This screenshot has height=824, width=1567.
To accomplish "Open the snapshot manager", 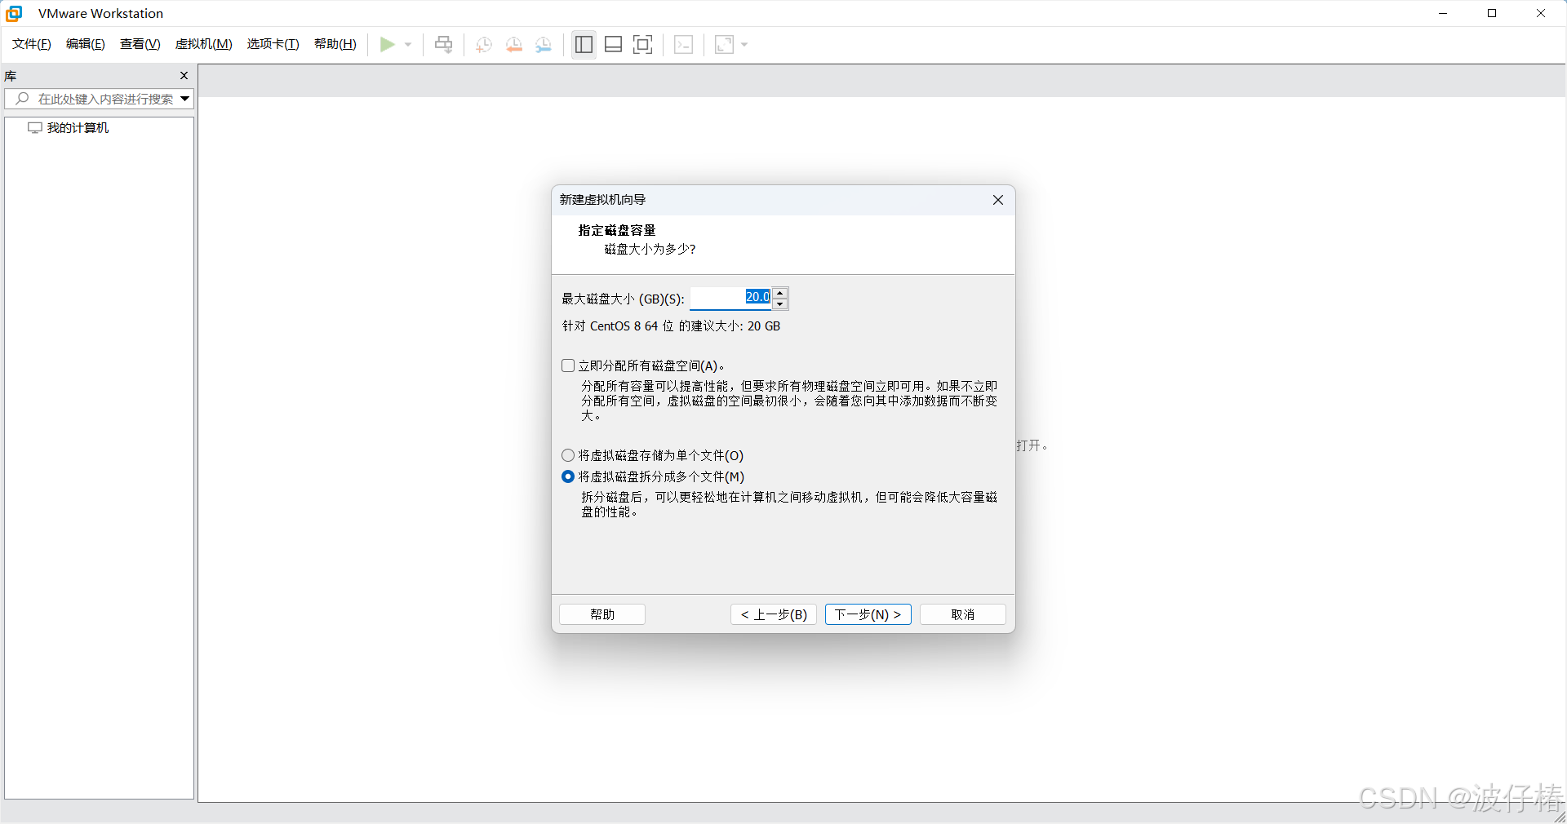I will coord(543,45).
